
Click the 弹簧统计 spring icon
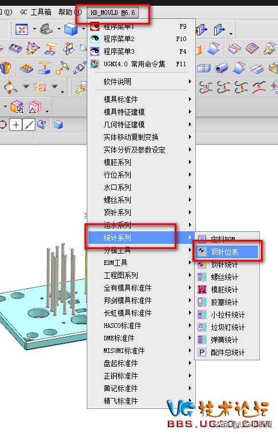point(202,340)
